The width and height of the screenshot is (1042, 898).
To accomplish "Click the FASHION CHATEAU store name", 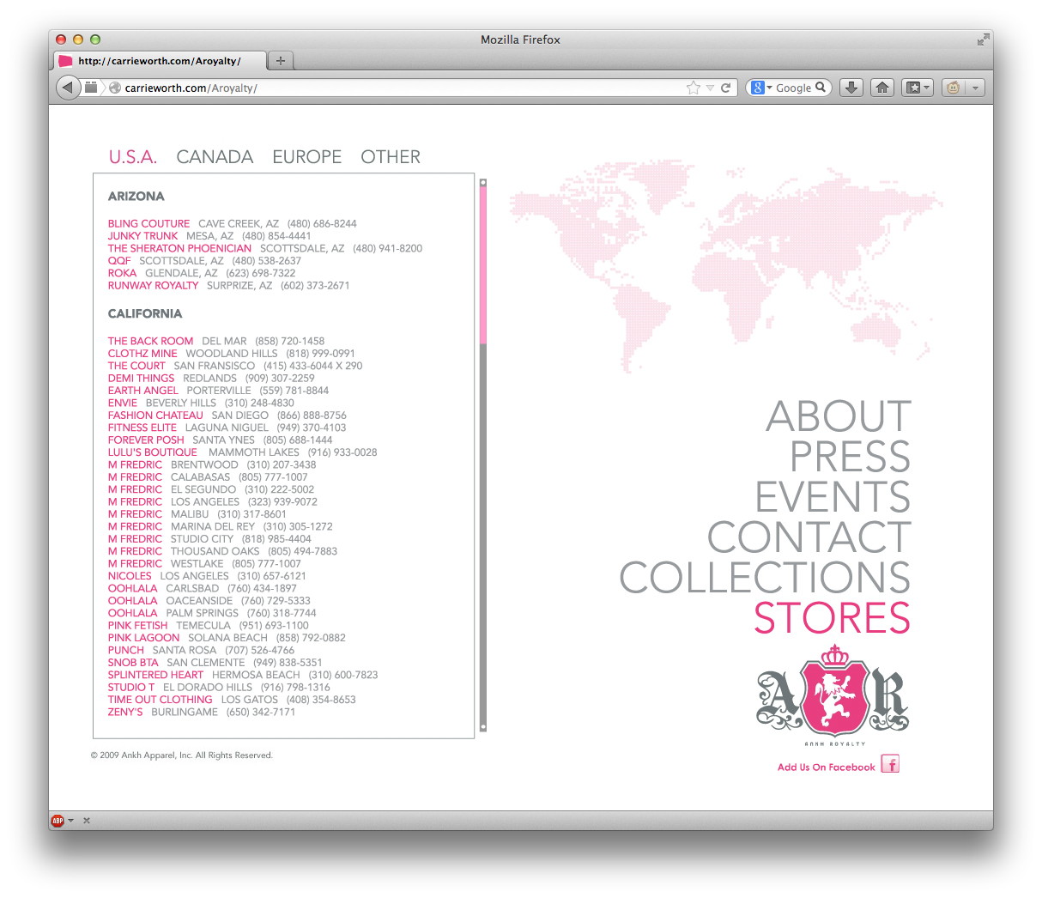I will point(155,416).
